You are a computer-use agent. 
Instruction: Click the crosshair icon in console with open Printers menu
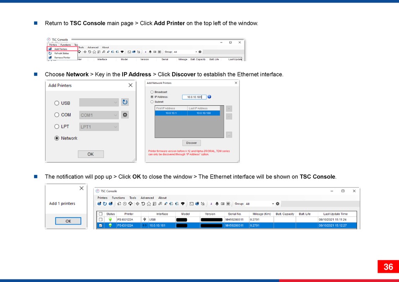85,52
